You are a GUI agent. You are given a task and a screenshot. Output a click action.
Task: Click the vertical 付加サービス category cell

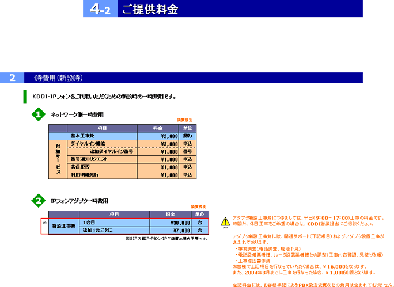tap(58, 159)
